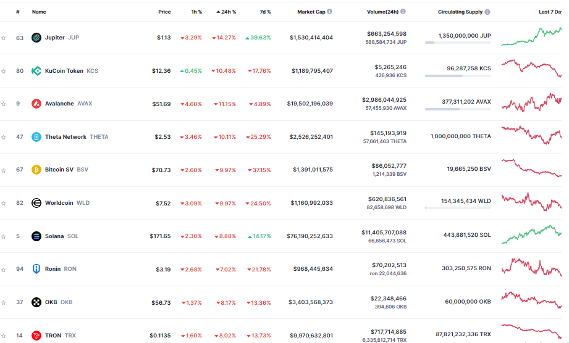
Task: Click Avalanche market cap $19,502,196,039
Action: (x=310, y=104)
